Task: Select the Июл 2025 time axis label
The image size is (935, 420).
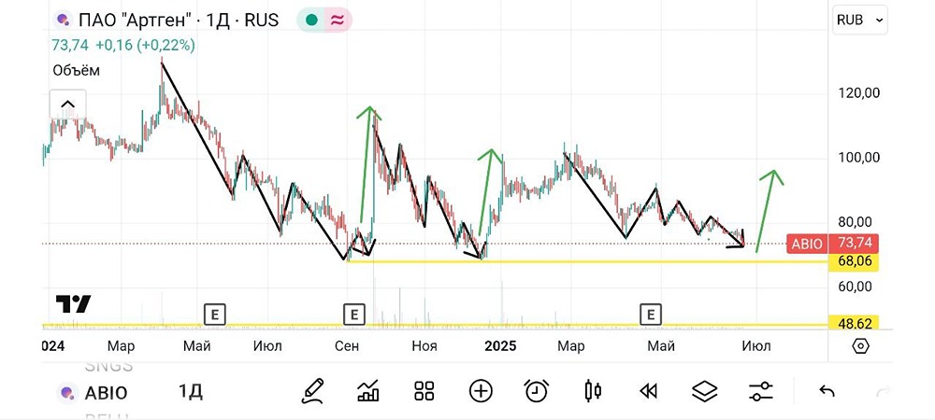Action: point(756,346)
